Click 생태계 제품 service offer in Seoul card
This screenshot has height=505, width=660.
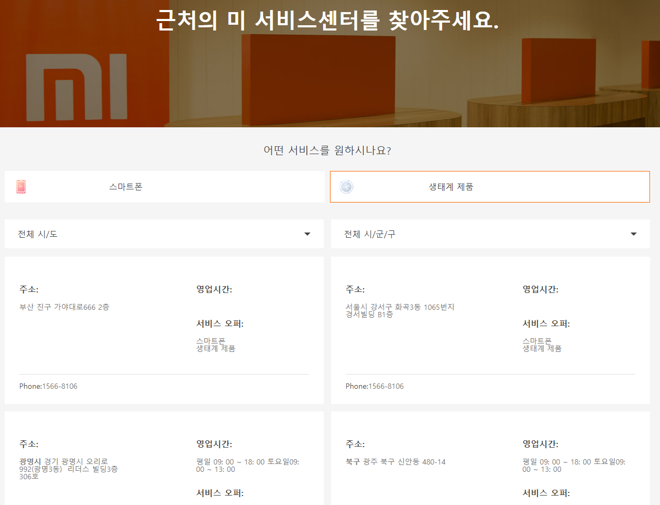(x=542, y=348)
